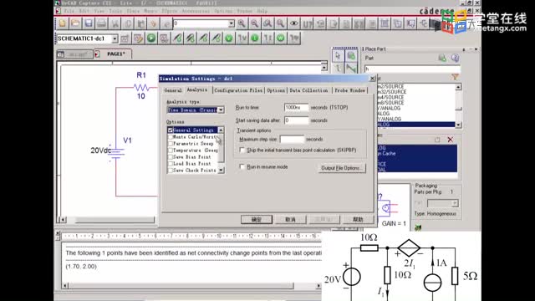The image size is (535, 301).
Task: Click the New Simulation Profile icon
Action: point(125,38)
